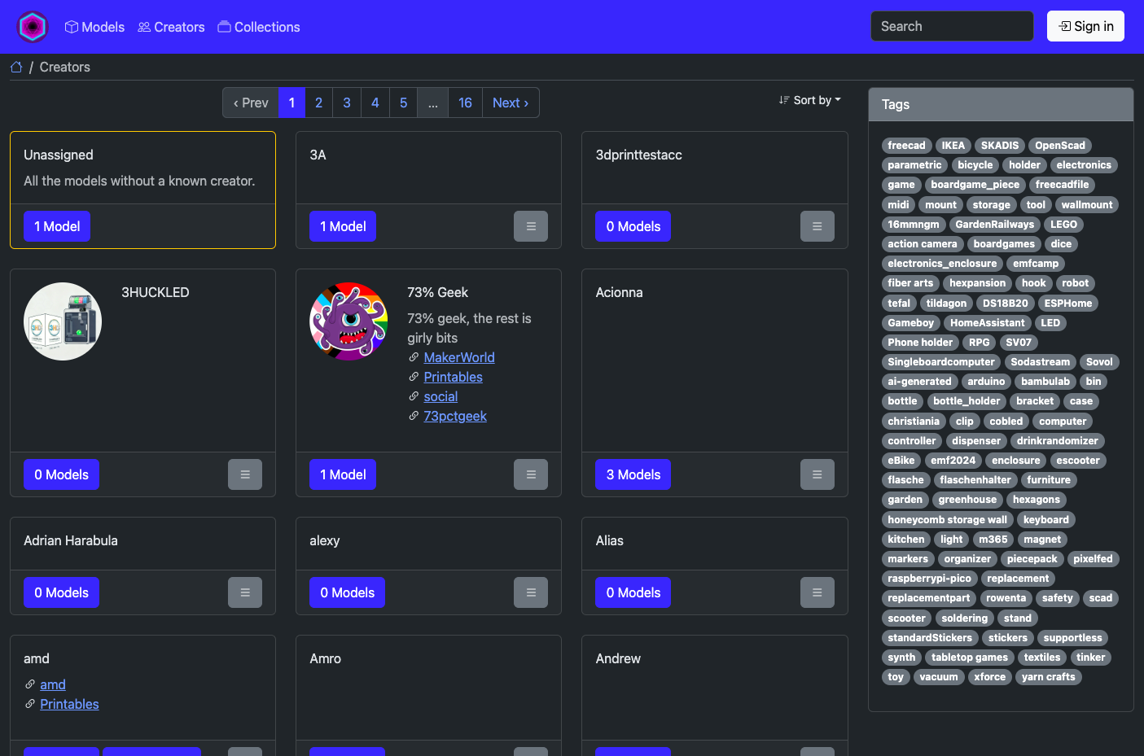Viewport: 1144px width, 756px height.
Task: Focus the Search field
Action: pyautogui.click(x=952, y=26)
